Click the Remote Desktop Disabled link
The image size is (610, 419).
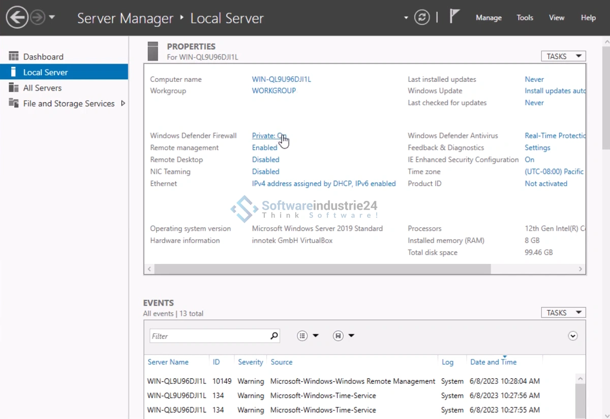pyautogui.click(x=265, y=160)
